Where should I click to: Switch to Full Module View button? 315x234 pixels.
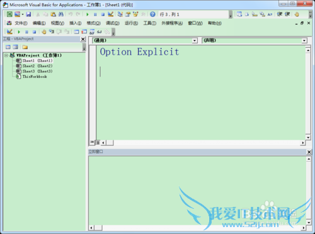pos(98,143)
